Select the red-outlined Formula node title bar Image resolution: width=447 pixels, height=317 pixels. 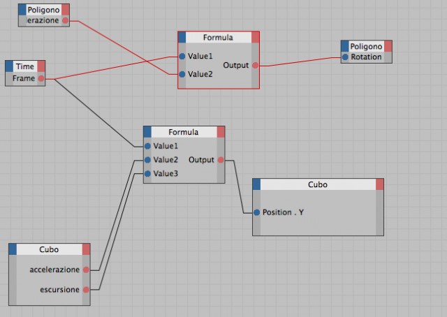[219, 37]
